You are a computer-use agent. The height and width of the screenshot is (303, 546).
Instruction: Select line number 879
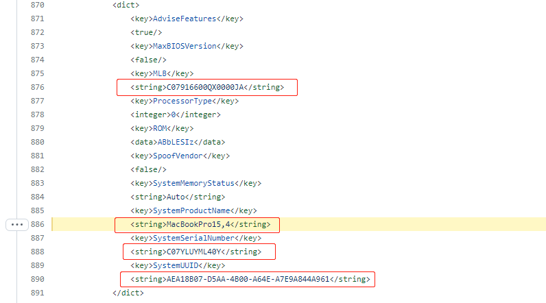coord(37,128)
